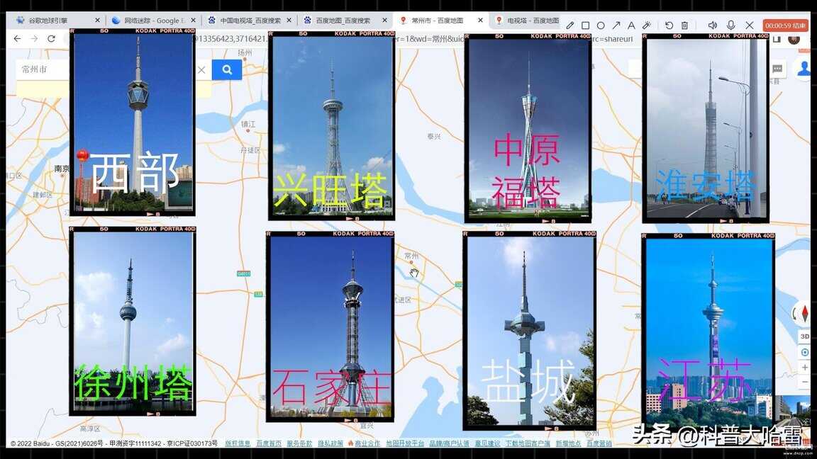Viewport: 817px width, 459px height.
Task: Open 新增地点 footer link
Action: click(x=568, y=443)
